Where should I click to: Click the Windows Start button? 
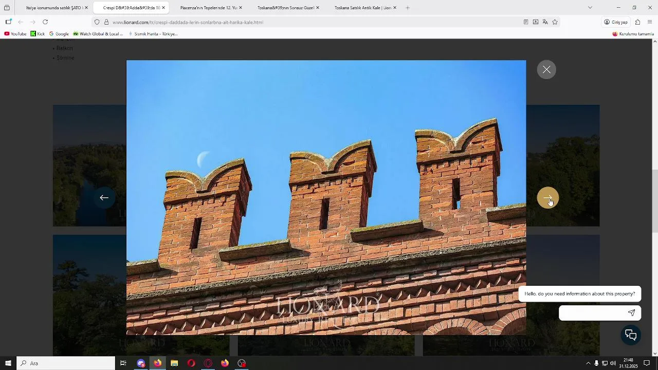8,363
